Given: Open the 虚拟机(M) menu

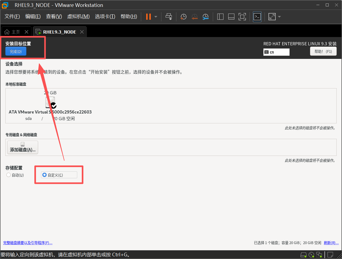Looking at the screenshot, I should [78, 17].
